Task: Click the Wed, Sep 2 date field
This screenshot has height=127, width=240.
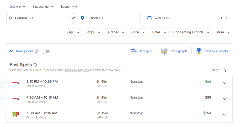Action: (x=188, y=18)
